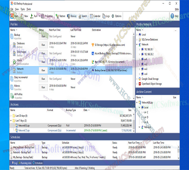Select the Mirror synchronization profile icon
Viewport: 189px width, 170px height.
click(14, 62)
